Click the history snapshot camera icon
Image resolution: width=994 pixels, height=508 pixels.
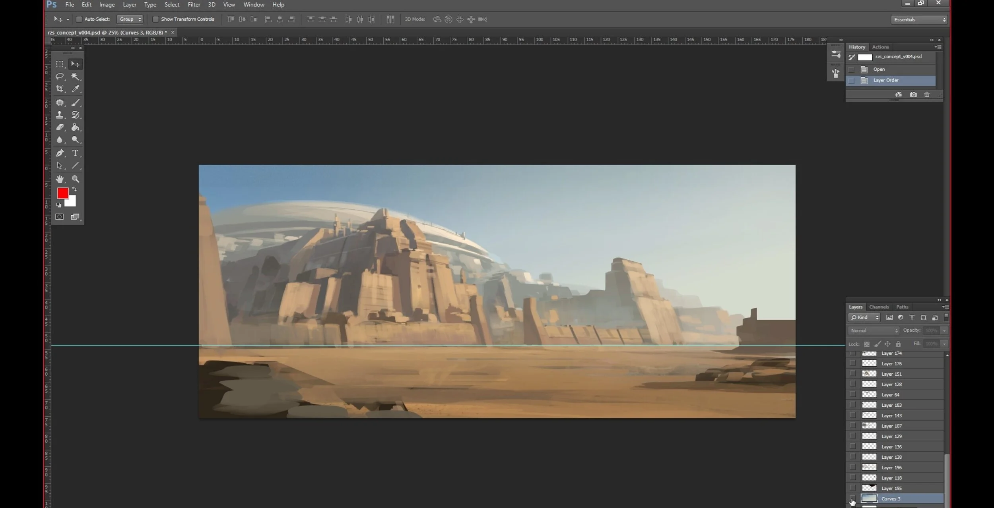tap(913, 95)
